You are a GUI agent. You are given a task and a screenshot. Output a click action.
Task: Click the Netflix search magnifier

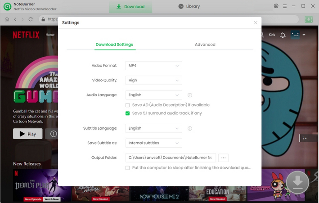(x=262, y=35)
